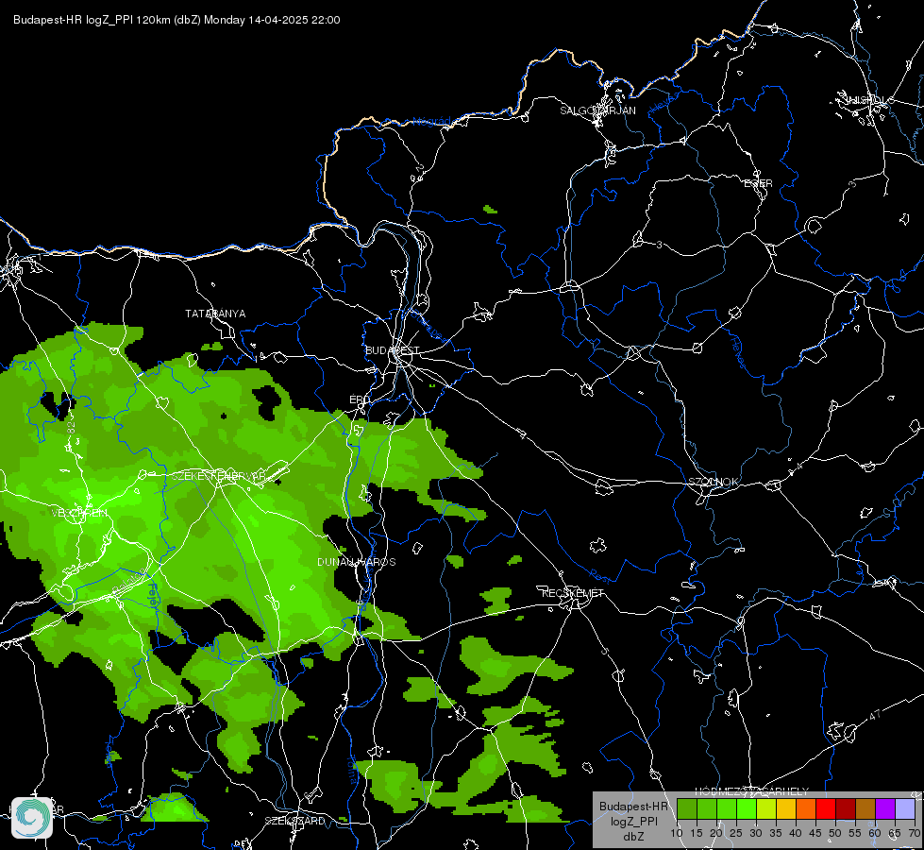Click the 50-55 dBZ dark red legend swatch

pos(846,808)
